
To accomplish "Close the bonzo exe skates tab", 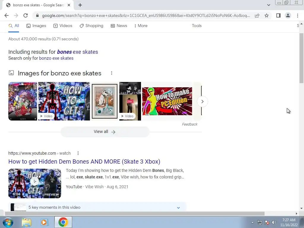I will tap(69, 5).
